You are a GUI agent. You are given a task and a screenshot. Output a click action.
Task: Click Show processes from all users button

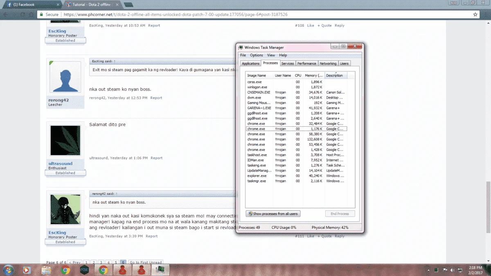pos(273,214)
